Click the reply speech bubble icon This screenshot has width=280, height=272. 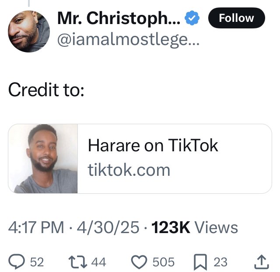click(17, 262)
